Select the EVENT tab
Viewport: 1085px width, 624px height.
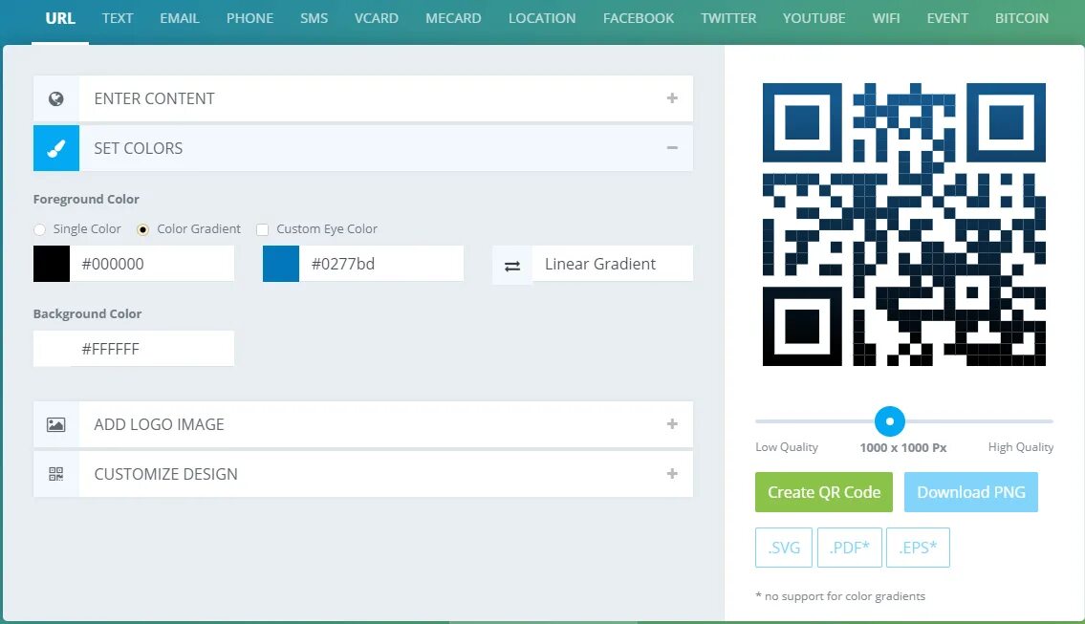click(948, 19)
